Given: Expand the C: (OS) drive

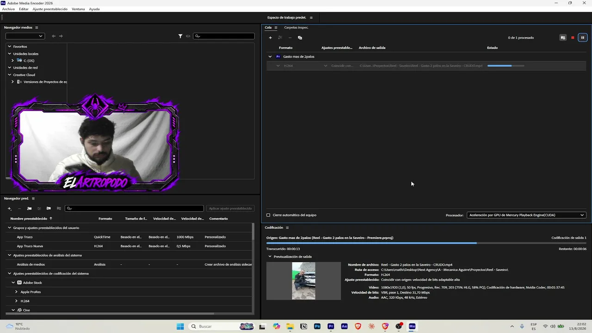Looking at the screenshot, I should pyautogui.click(x=12, y=61).
